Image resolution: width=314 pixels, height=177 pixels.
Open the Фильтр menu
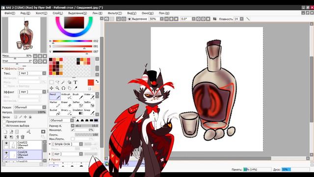[115, 13]
